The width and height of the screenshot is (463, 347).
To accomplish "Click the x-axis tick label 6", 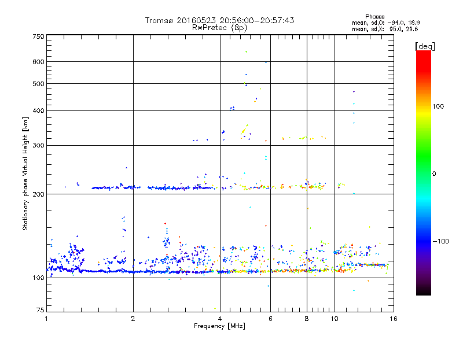I will 270,319.
